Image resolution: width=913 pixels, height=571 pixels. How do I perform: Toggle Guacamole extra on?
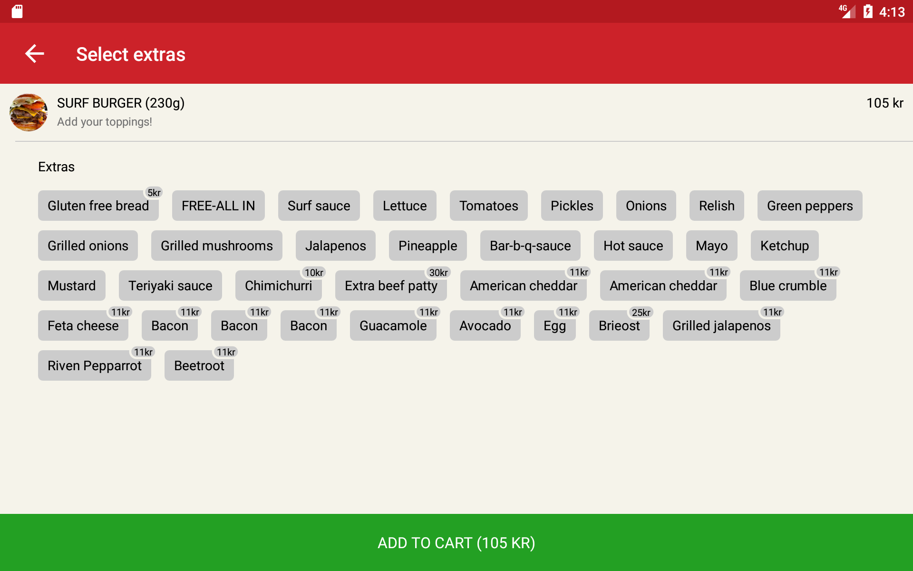(393, 325)
